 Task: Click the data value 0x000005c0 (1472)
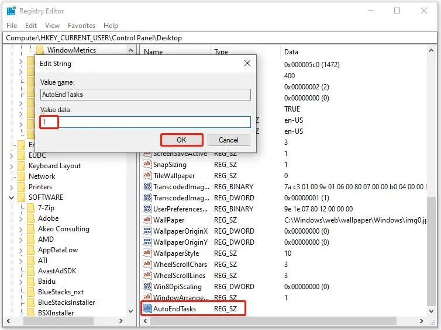tap(312, 65)
